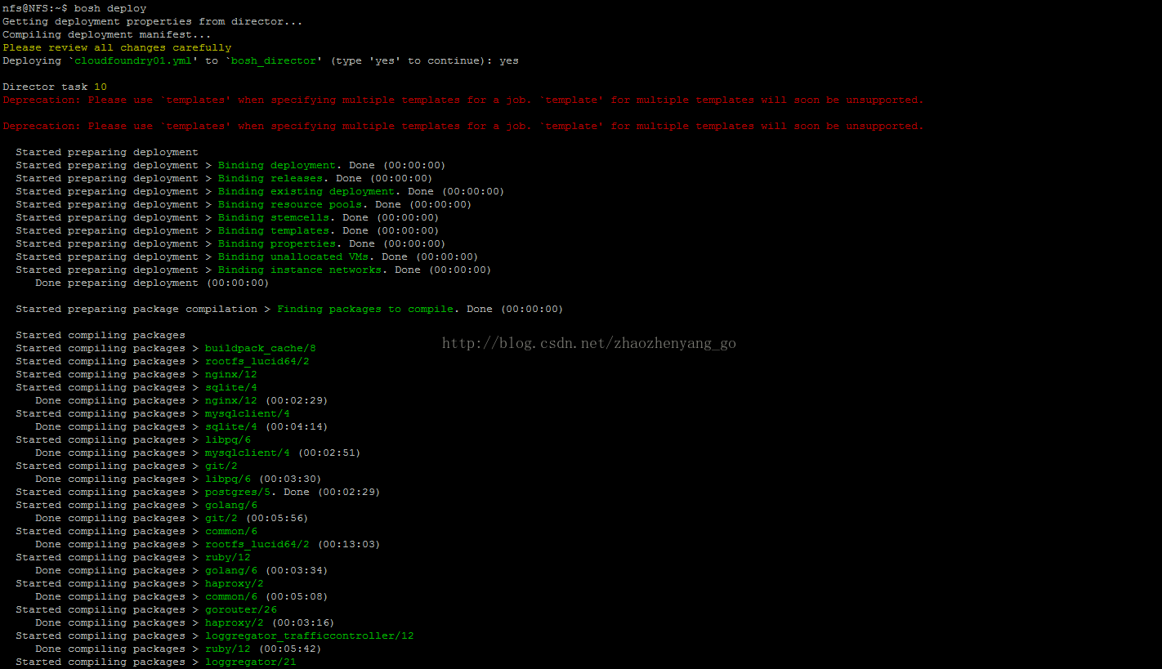The width and height of the screenshot is (1162, 669).
Task: Select the ruby/12 duration '(00:05:42)'
Action: click(x=290, y=649)
